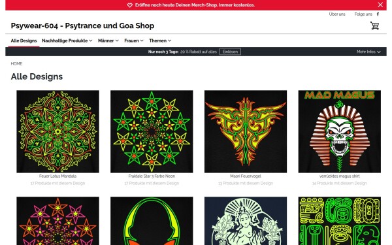Open the Feuer Lotus Mandala design thumbnail

57,131
